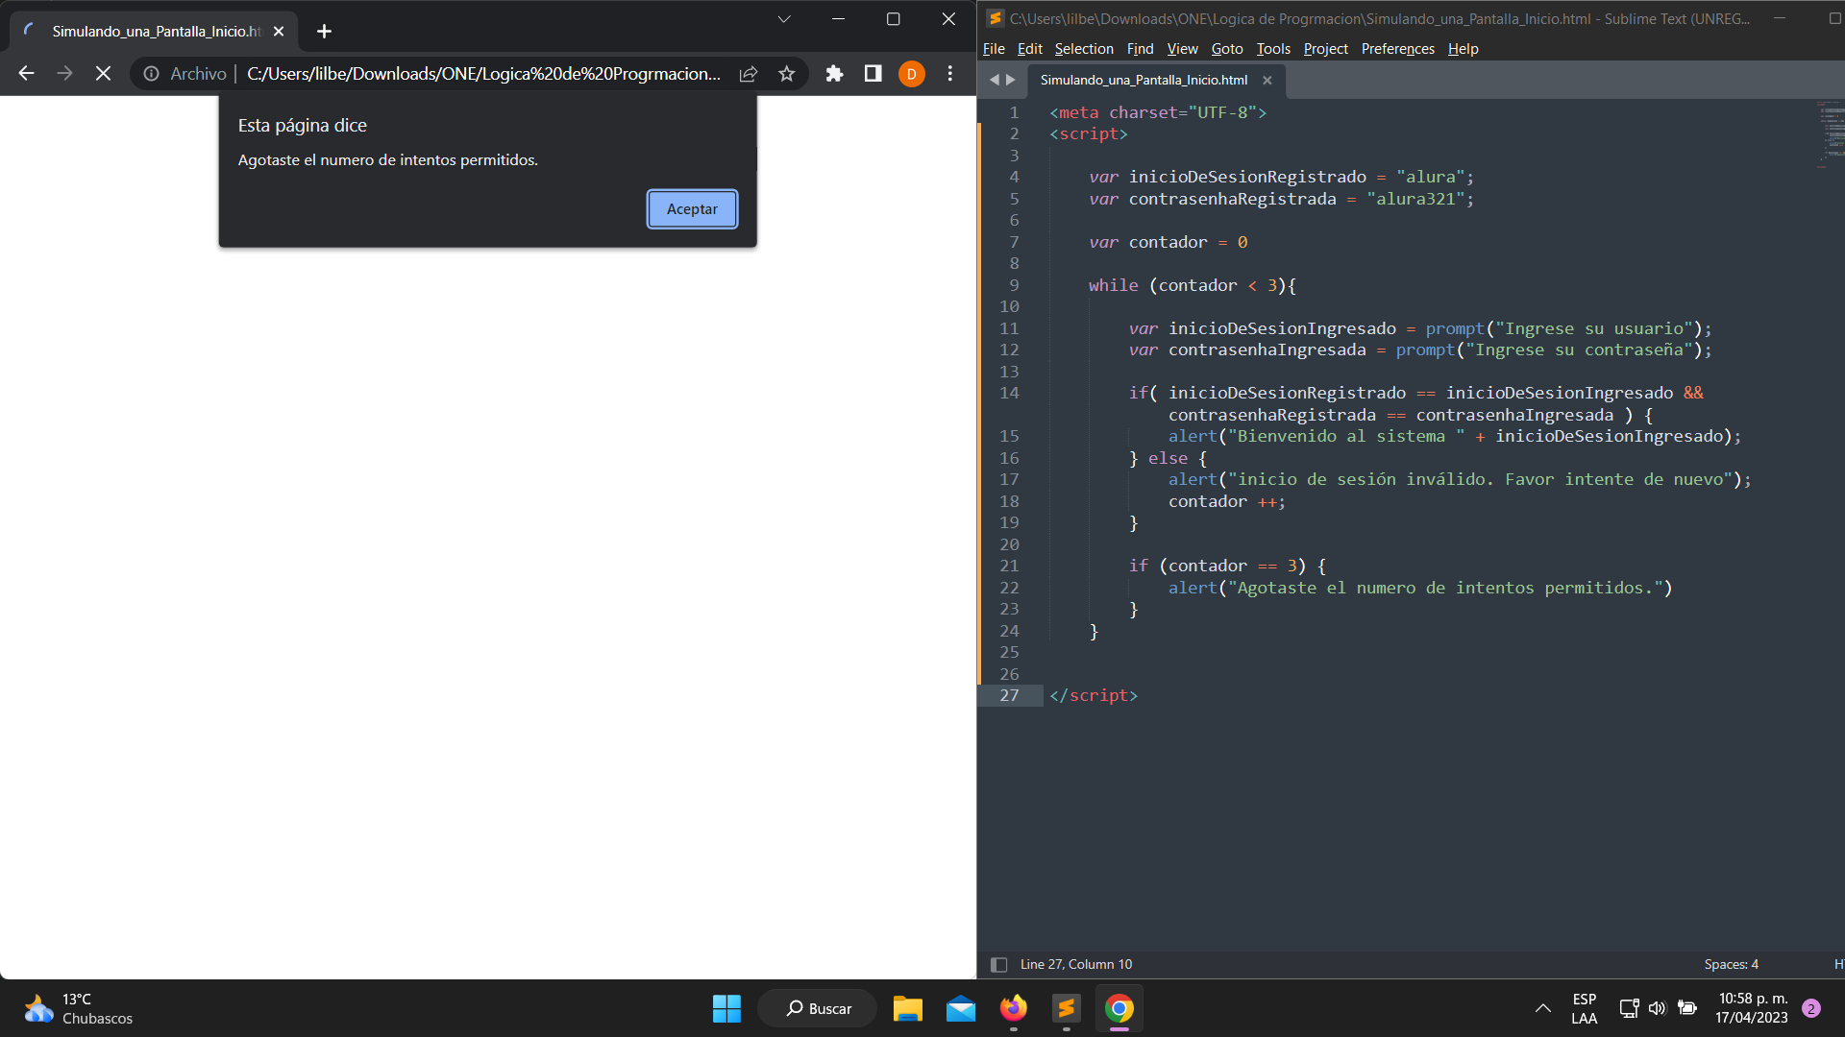Open the Chrome profile avatar D
1845x1037 pixels.
coord(911,74)
